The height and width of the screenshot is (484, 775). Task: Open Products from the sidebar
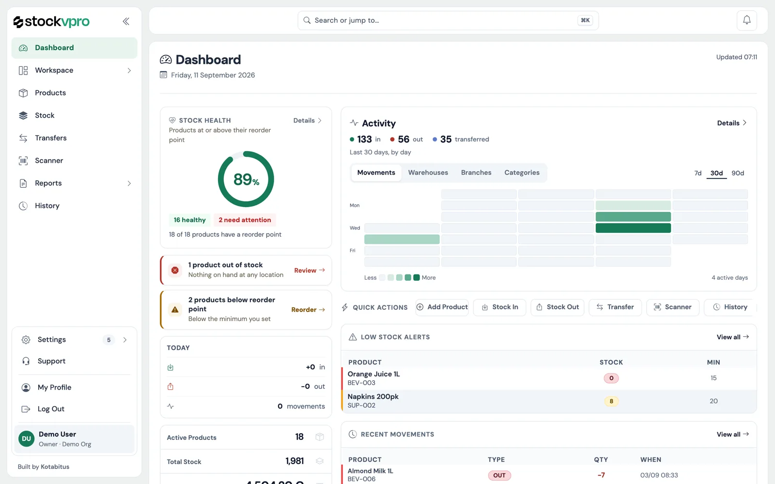(x=74, y=93)
